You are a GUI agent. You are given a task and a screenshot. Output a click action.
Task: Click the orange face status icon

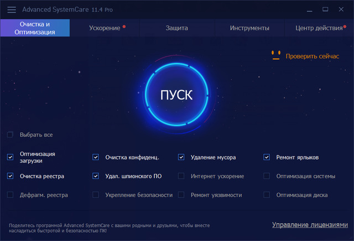(276, 55)
